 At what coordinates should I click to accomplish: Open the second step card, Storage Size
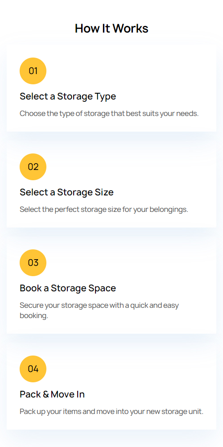[x=111, y=184]
